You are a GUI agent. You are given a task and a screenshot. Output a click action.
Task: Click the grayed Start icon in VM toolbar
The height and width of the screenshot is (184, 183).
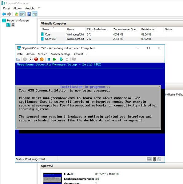pyautogui.click(x=25, y=59)
